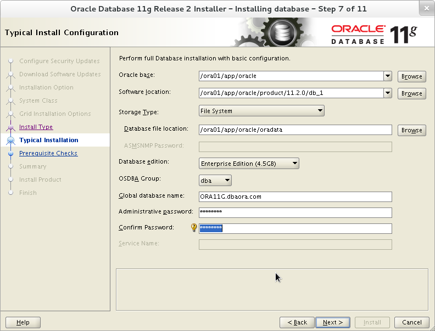Click the Global database name field
This screenshot has width=435, height=331.
pyautogui.click(x=295, y=197)
